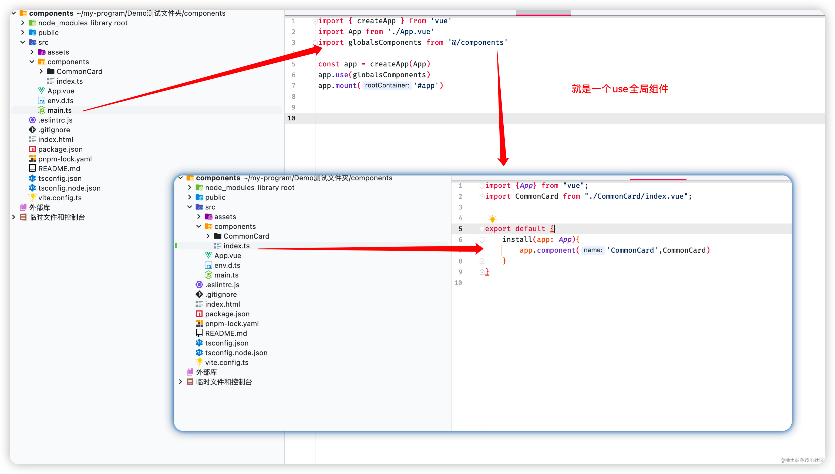This screenshot has height=474, width=835.
Task: Click the vite.config.ts icon in overlay tree
Action: point(199,362)
